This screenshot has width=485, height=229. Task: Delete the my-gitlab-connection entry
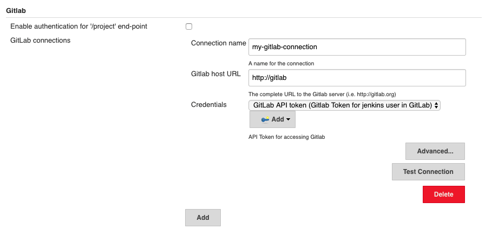tap(443, 194)
